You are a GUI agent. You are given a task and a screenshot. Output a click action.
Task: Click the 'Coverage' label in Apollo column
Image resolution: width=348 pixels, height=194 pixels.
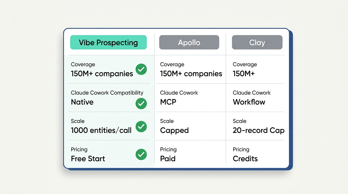[x=172, y=64]
